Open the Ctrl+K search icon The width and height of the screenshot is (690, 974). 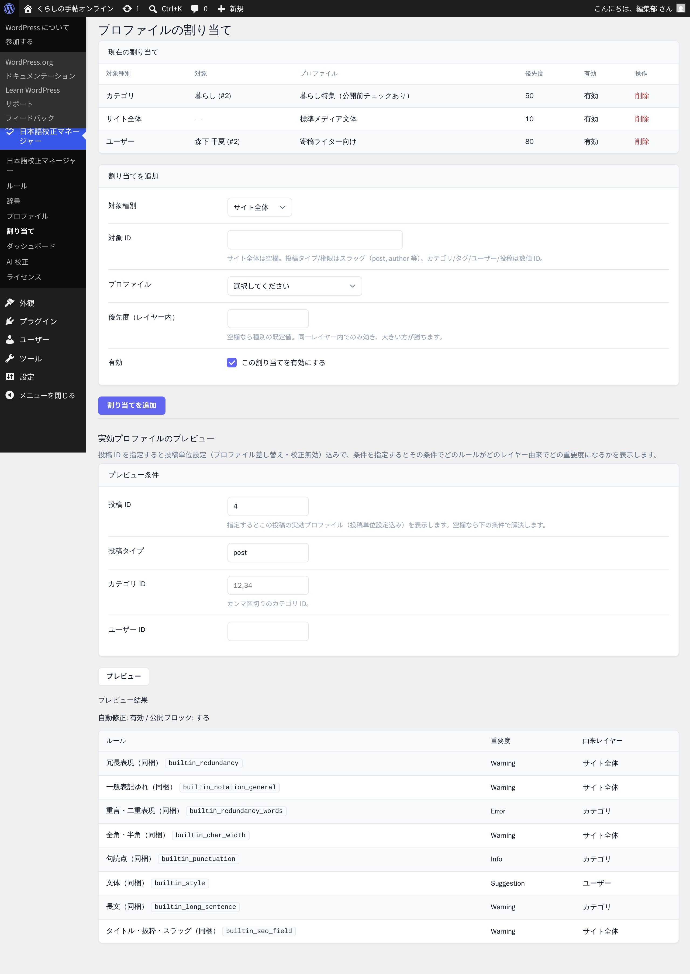tap(153, 9)
